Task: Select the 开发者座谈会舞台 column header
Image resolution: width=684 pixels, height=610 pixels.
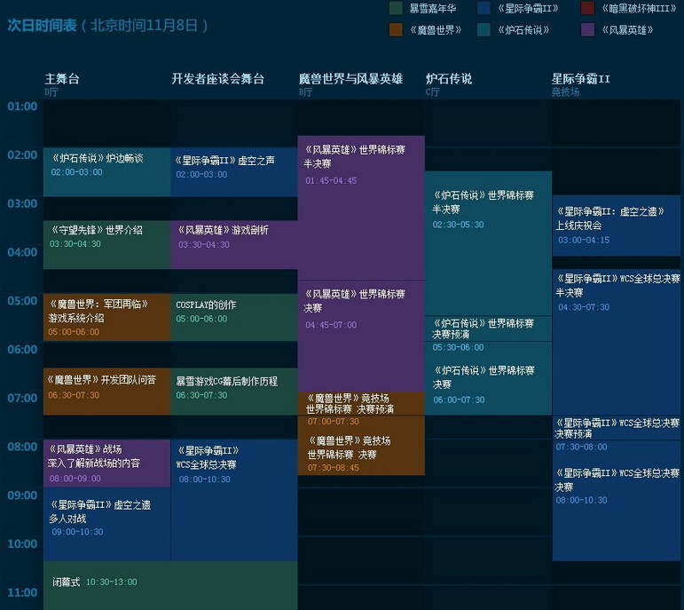Action: (217, 79)
